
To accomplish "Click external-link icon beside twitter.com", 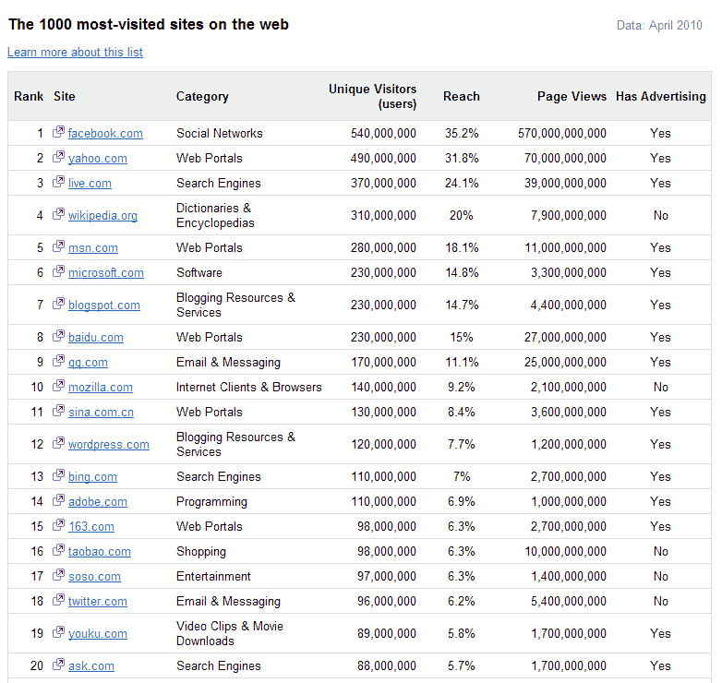I will click(x=58, y=600).
